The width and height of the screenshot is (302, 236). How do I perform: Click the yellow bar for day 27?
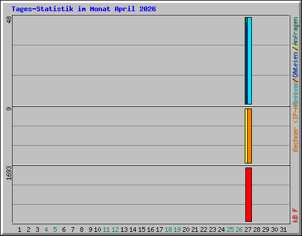click(246, 136)
